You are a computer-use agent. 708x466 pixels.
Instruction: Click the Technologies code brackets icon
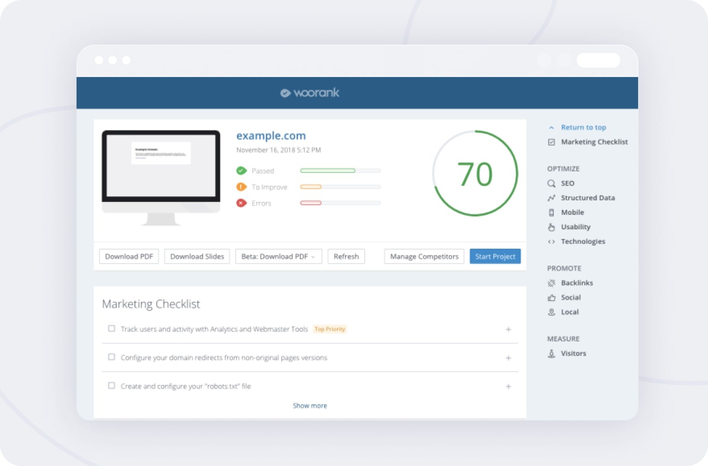pyautogui.click(x=551, y=242)
